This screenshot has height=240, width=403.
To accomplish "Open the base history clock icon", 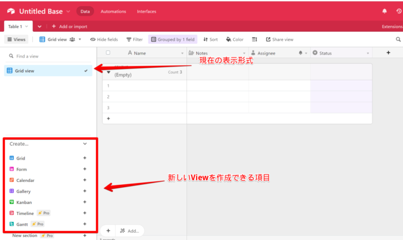I will tap(399, 11).
